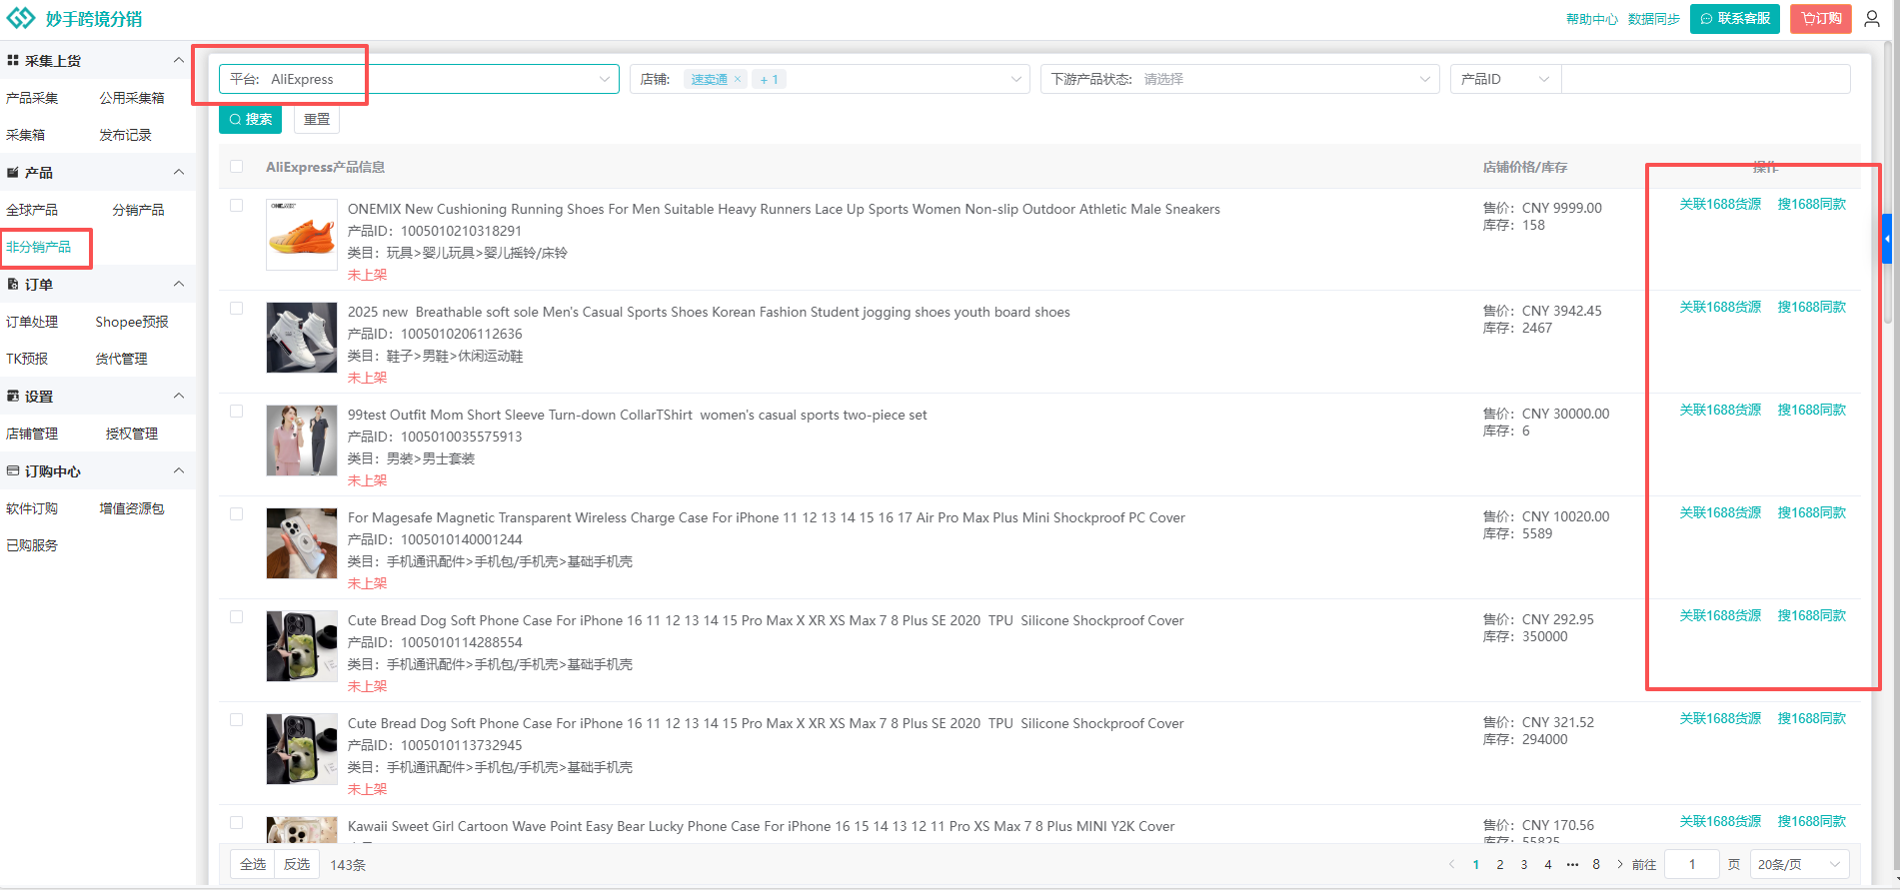
Task: Toggle the select-all header checkbox
Action: [237, 167]
